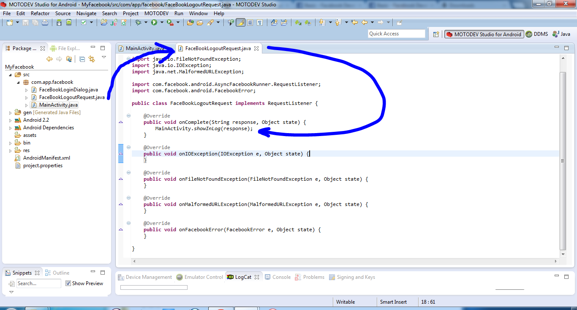
Task: Click the Back navigation arrow in main toolbar
Action: pos(364,22)
